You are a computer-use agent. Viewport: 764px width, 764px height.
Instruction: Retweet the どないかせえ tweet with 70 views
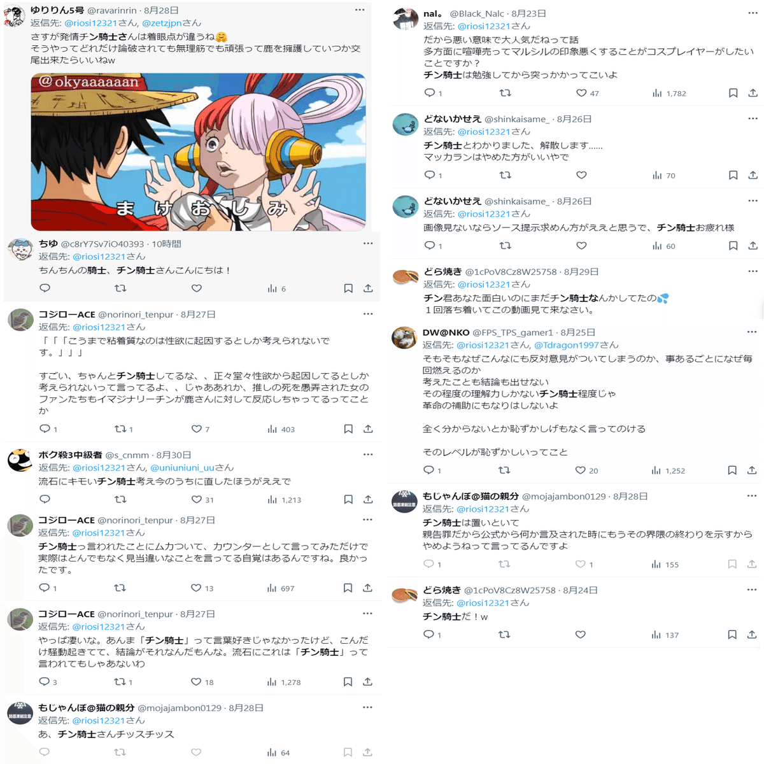tap(505, 175)
